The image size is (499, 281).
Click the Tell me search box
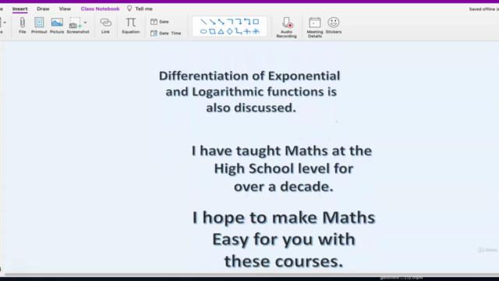(x=140, y=9)
